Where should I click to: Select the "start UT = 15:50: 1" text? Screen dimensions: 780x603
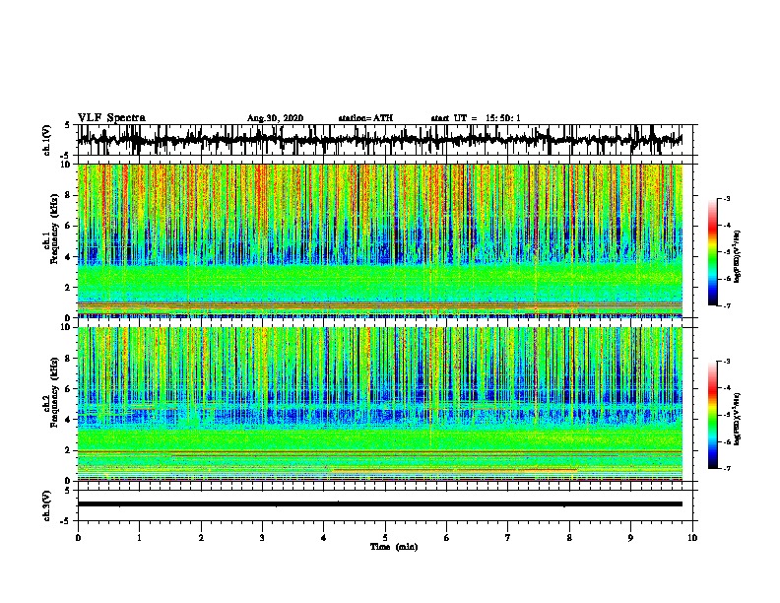[x=476, y=118]
